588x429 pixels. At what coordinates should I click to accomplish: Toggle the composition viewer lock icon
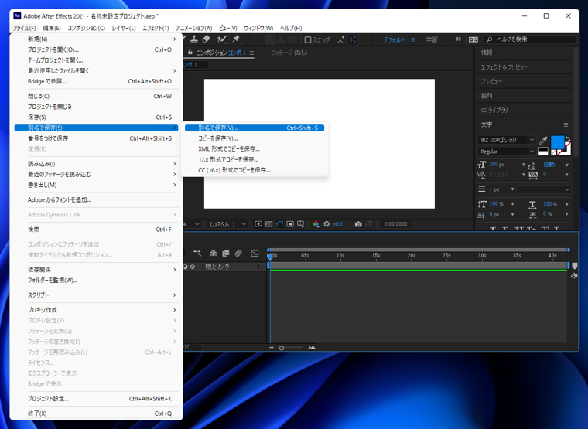click(x=190, y=53)
